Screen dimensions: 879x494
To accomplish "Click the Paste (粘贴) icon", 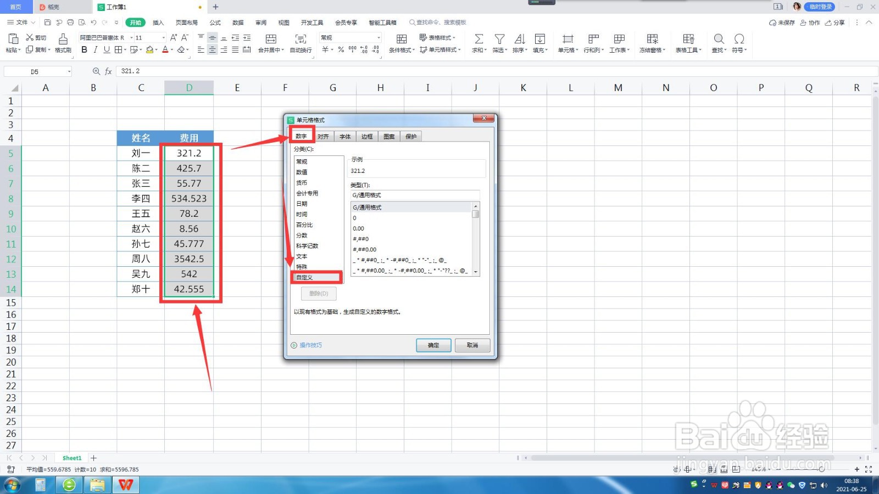I will pyautogui.click(x=12, y=38).
